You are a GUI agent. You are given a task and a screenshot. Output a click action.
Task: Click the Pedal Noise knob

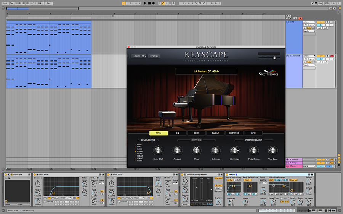254,151
